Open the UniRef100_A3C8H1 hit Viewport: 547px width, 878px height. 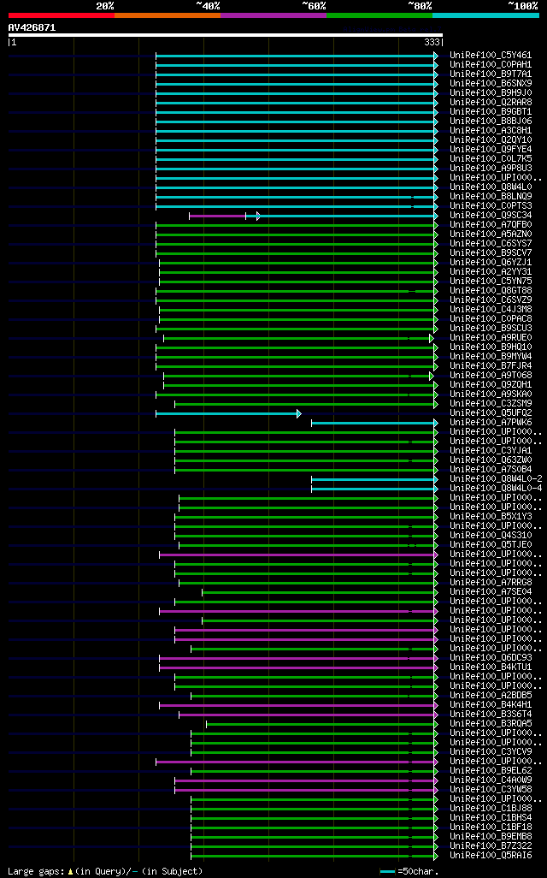click(x=491, y=130)
